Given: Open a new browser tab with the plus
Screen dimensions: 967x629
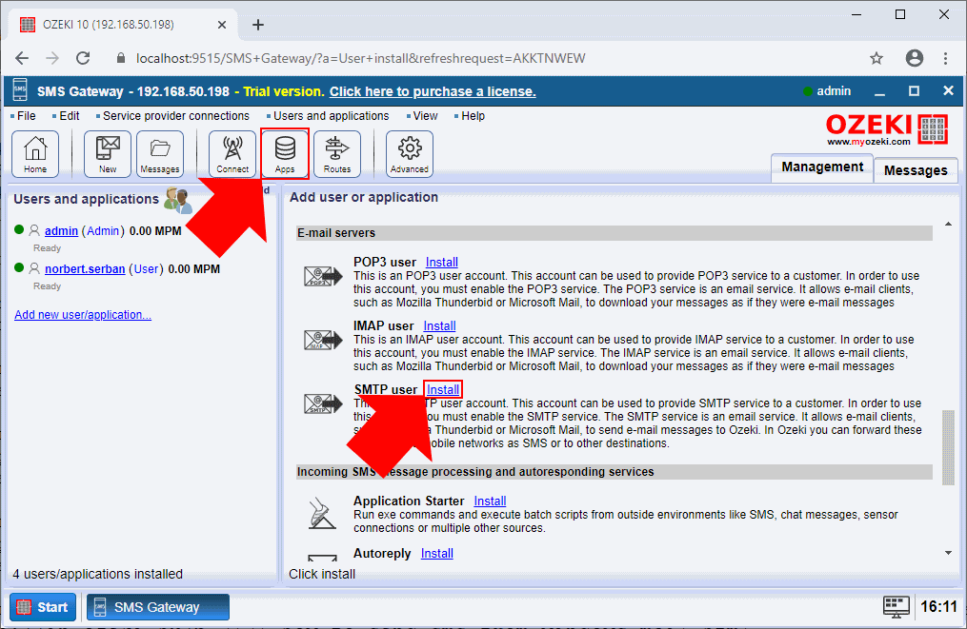Looking at the screenshot, I should (258, 25).
